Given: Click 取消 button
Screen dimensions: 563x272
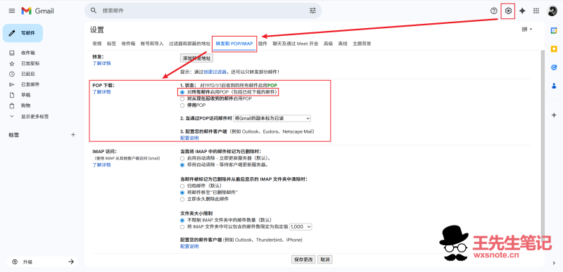Looking at the screenshot, I should [x=325, y=259].
